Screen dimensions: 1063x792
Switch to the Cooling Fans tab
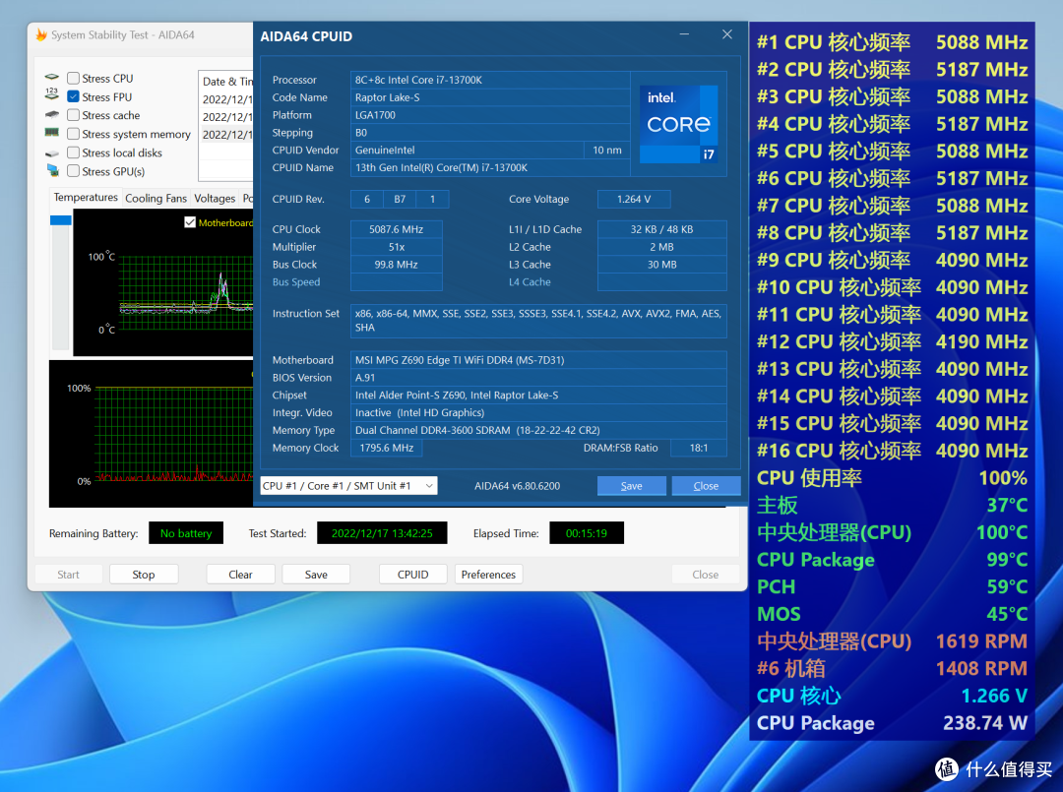click(x=156, y=199)
